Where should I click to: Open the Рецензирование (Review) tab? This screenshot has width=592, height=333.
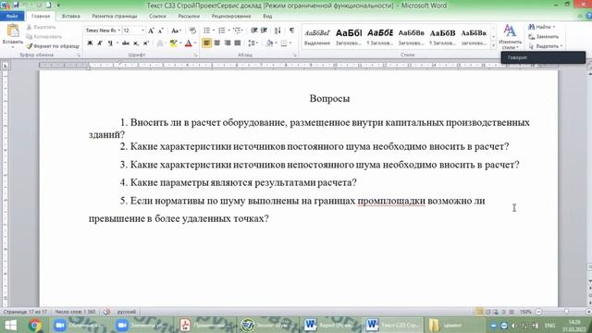[231, 17]
